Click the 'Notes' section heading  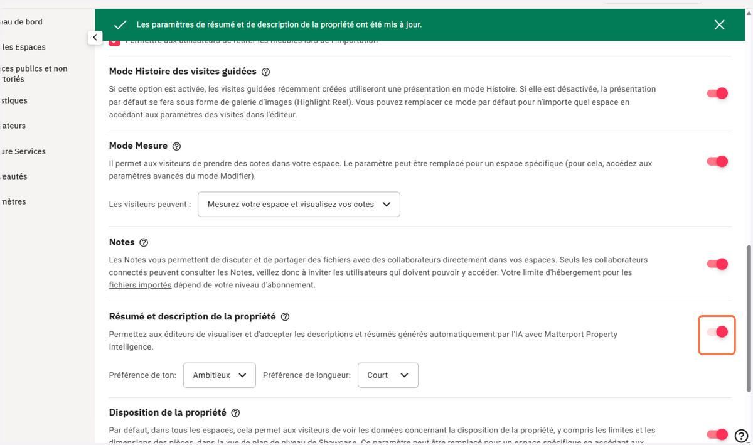click(x=122, y=242)
